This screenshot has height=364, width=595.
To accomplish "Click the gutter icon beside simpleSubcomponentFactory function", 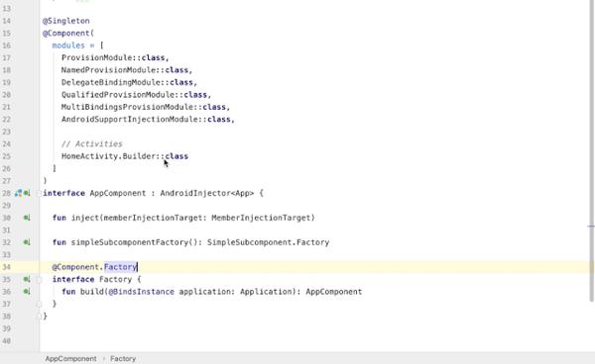I will pos(27,242).
